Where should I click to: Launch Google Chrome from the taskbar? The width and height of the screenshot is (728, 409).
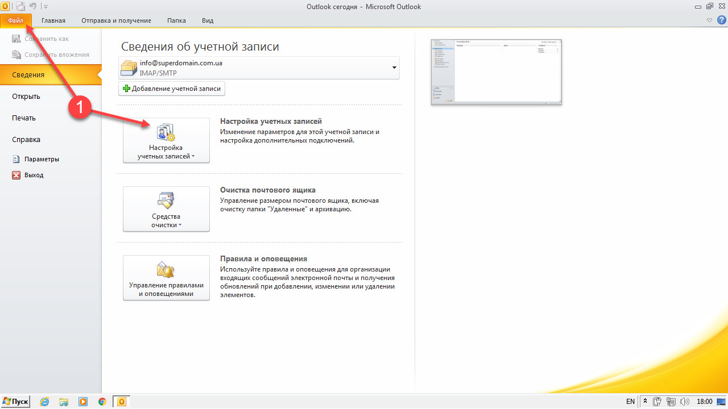pyautogui.click(x=102, y=402)
